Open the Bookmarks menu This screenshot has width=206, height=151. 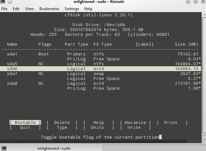point(49,9)
